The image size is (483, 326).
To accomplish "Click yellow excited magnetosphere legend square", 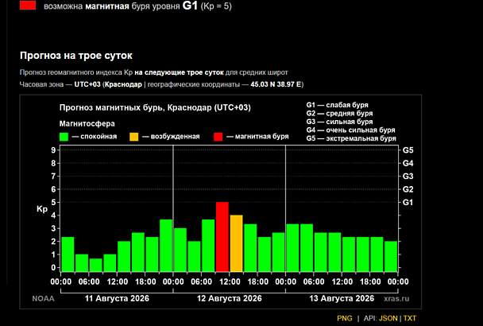I will coord(134,137).
